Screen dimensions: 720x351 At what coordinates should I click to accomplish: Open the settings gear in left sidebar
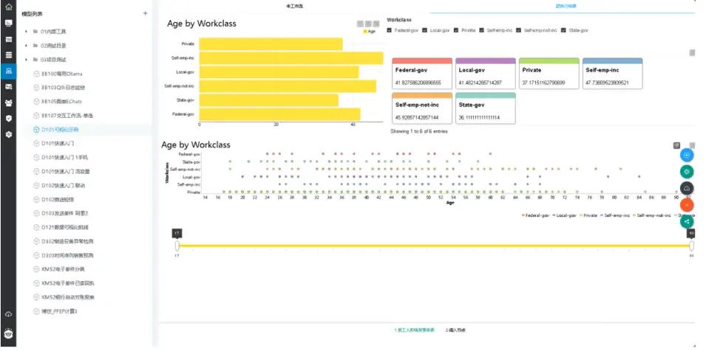click(8, 134)
